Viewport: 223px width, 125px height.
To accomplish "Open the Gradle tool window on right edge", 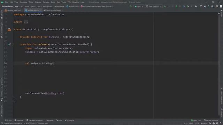I will click(x=222, y=14).
